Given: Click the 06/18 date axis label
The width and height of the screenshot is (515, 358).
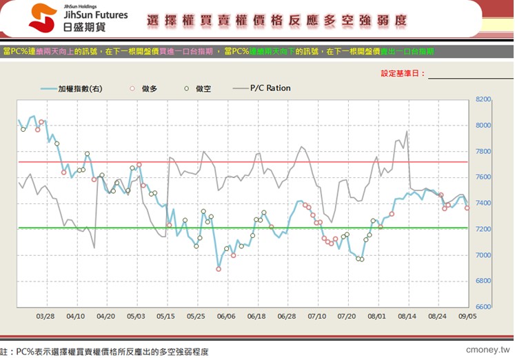Looking at the screenshot, I should point(256,316).
